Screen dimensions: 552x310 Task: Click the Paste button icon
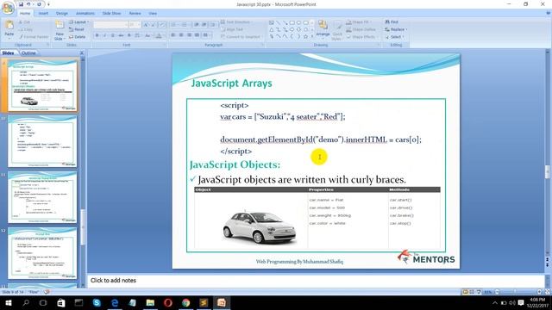[x=9, y=25]
